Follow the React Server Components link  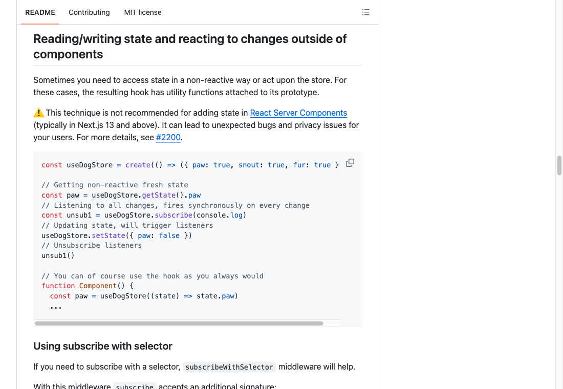click(298, 113)
